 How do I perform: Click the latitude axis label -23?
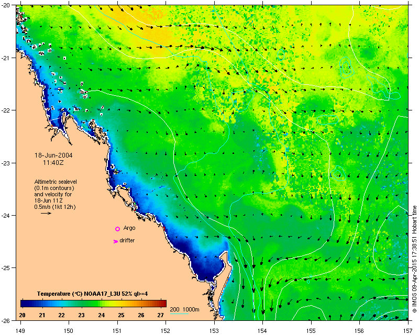5,163
